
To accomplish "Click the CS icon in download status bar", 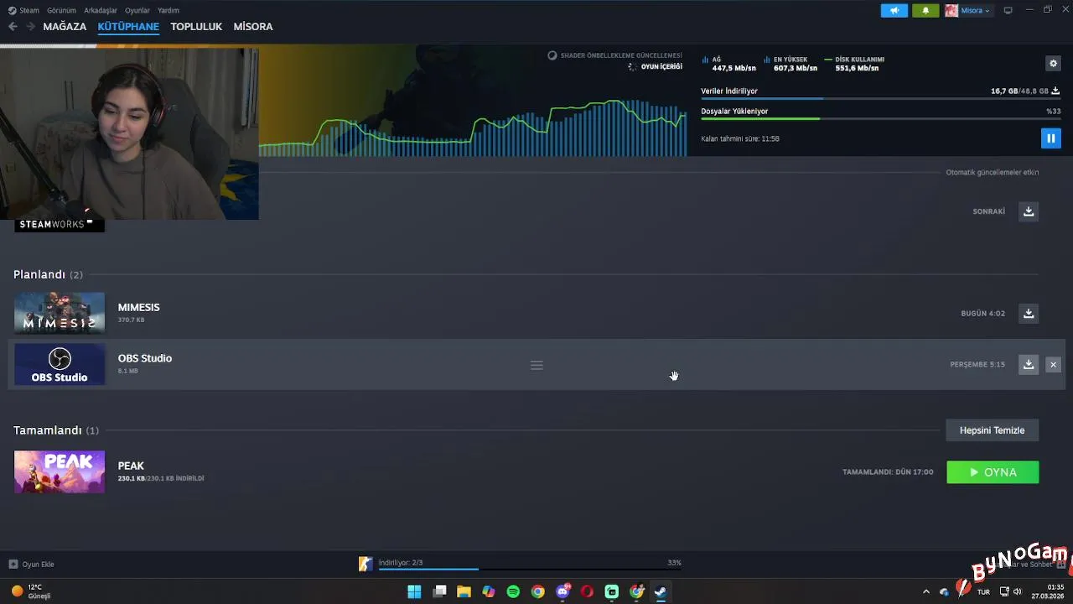I will click(x=365, y=564).
